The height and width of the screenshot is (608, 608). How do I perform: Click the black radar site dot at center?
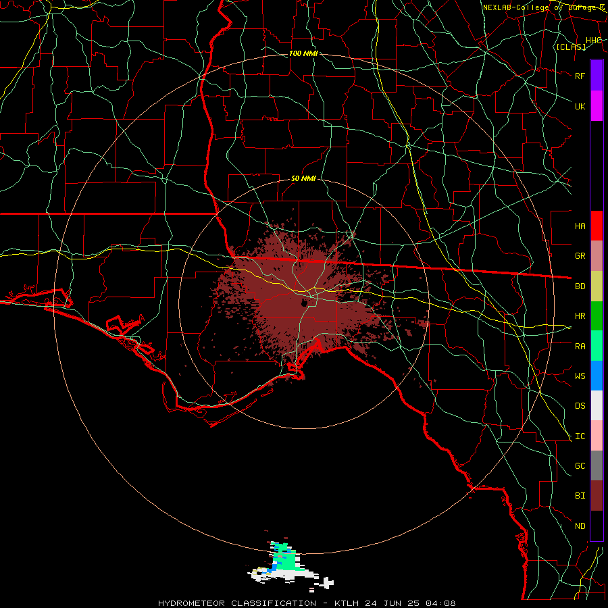304,303
